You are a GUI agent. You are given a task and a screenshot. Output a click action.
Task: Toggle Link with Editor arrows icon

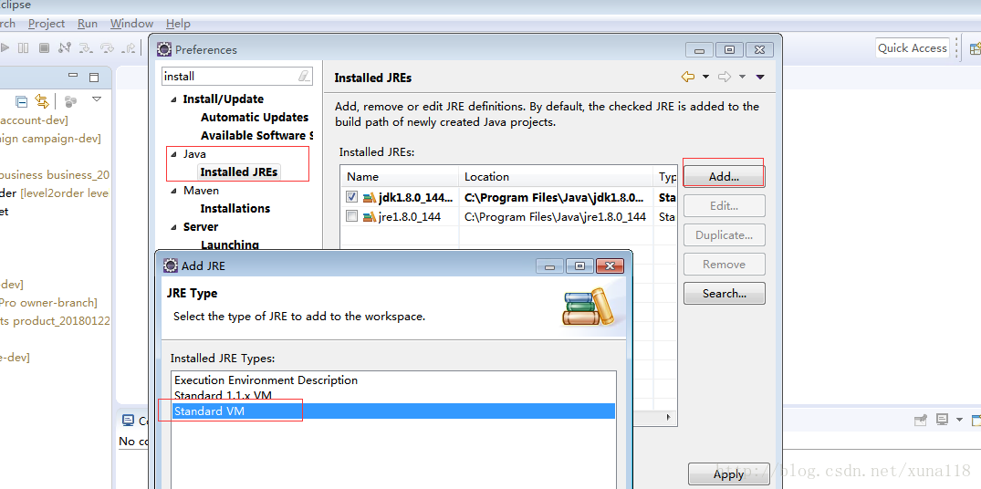click(41, 100)
